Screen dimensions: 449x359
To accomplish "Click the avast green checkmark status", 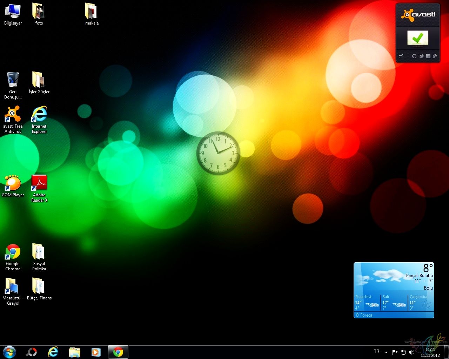I will click(x=418, y=38).
